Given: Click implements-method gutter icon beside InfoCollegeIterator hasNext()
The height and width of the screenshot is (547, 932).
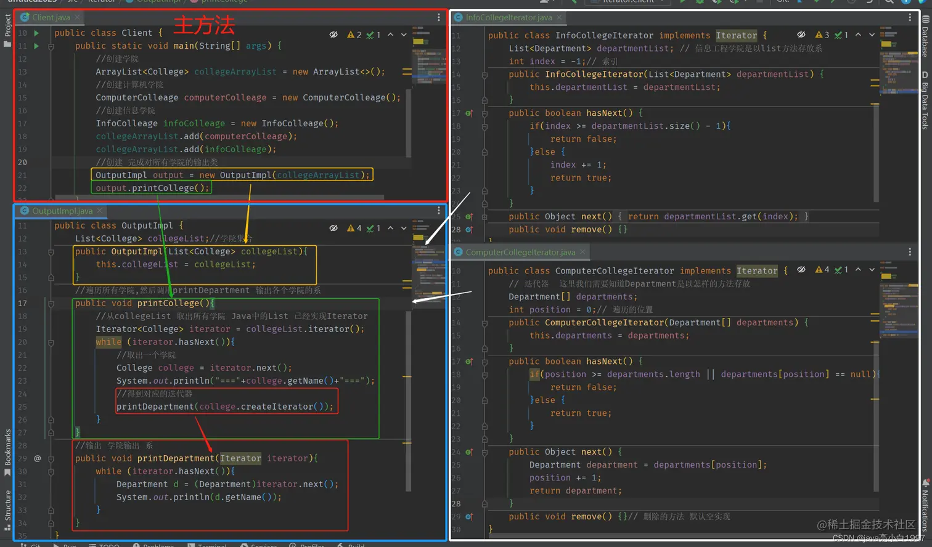Looking at the screenshot, I should [x=469, y=113].
